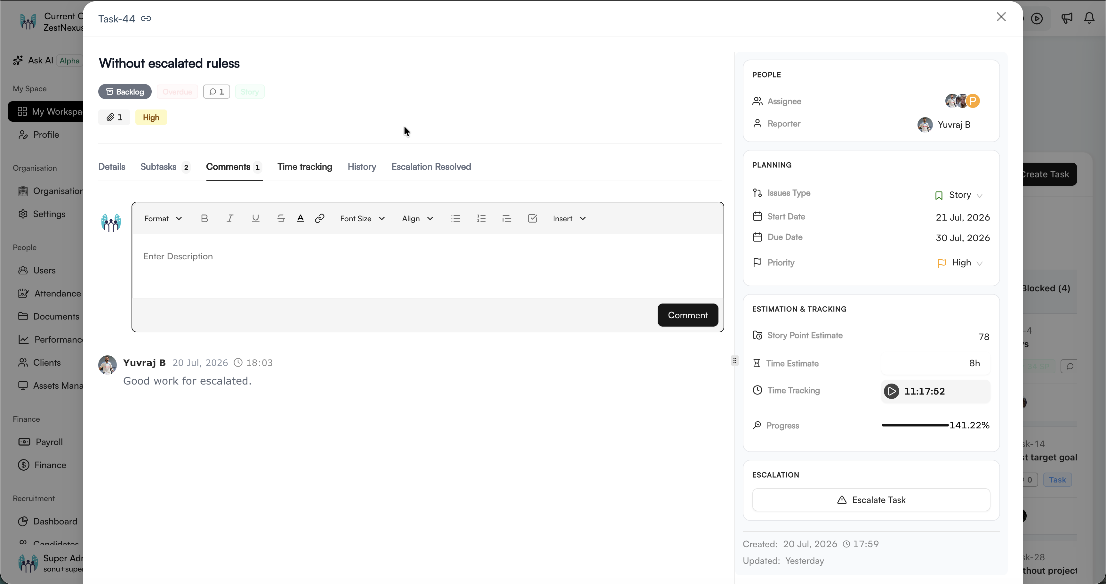
Task: Edit the Time Estimate 8h field
Action: (936, 363)
